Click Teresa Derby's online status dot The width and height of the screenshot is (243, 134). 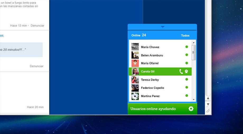point(186,79)
